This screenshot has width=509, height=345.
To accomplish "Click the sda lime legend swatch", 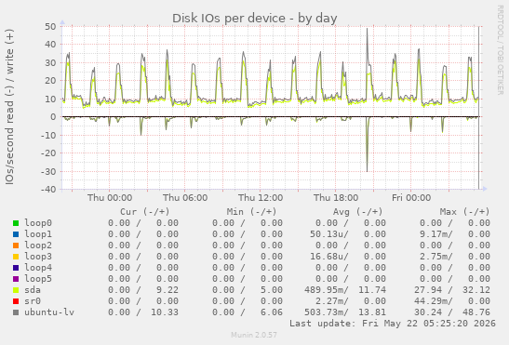I will [16, 290].
